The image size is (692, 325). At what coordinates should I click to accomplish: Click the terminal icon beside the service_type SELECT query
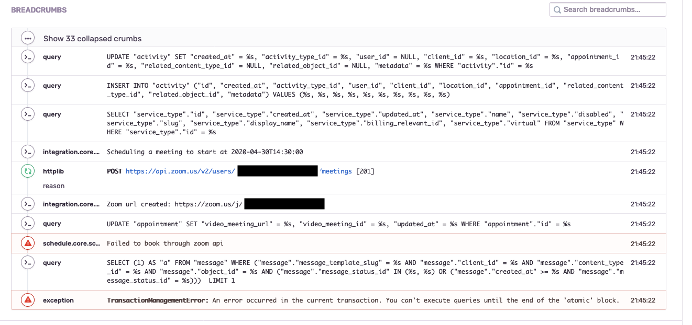pos(28,114)
